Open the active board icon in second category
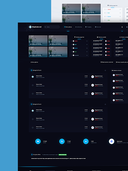The height and width of the screenshot is (171, 128). [33, 110]
